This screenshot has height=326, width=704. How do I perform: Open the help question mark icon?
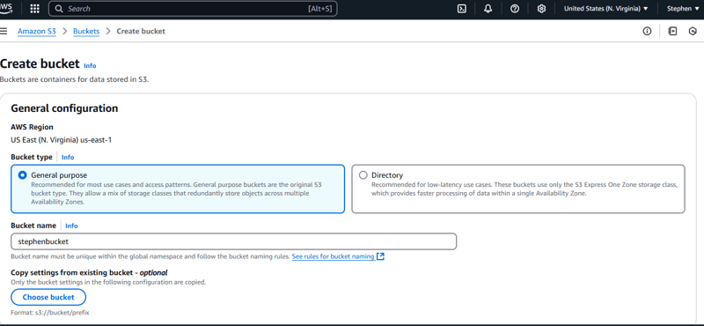(515, 9)
